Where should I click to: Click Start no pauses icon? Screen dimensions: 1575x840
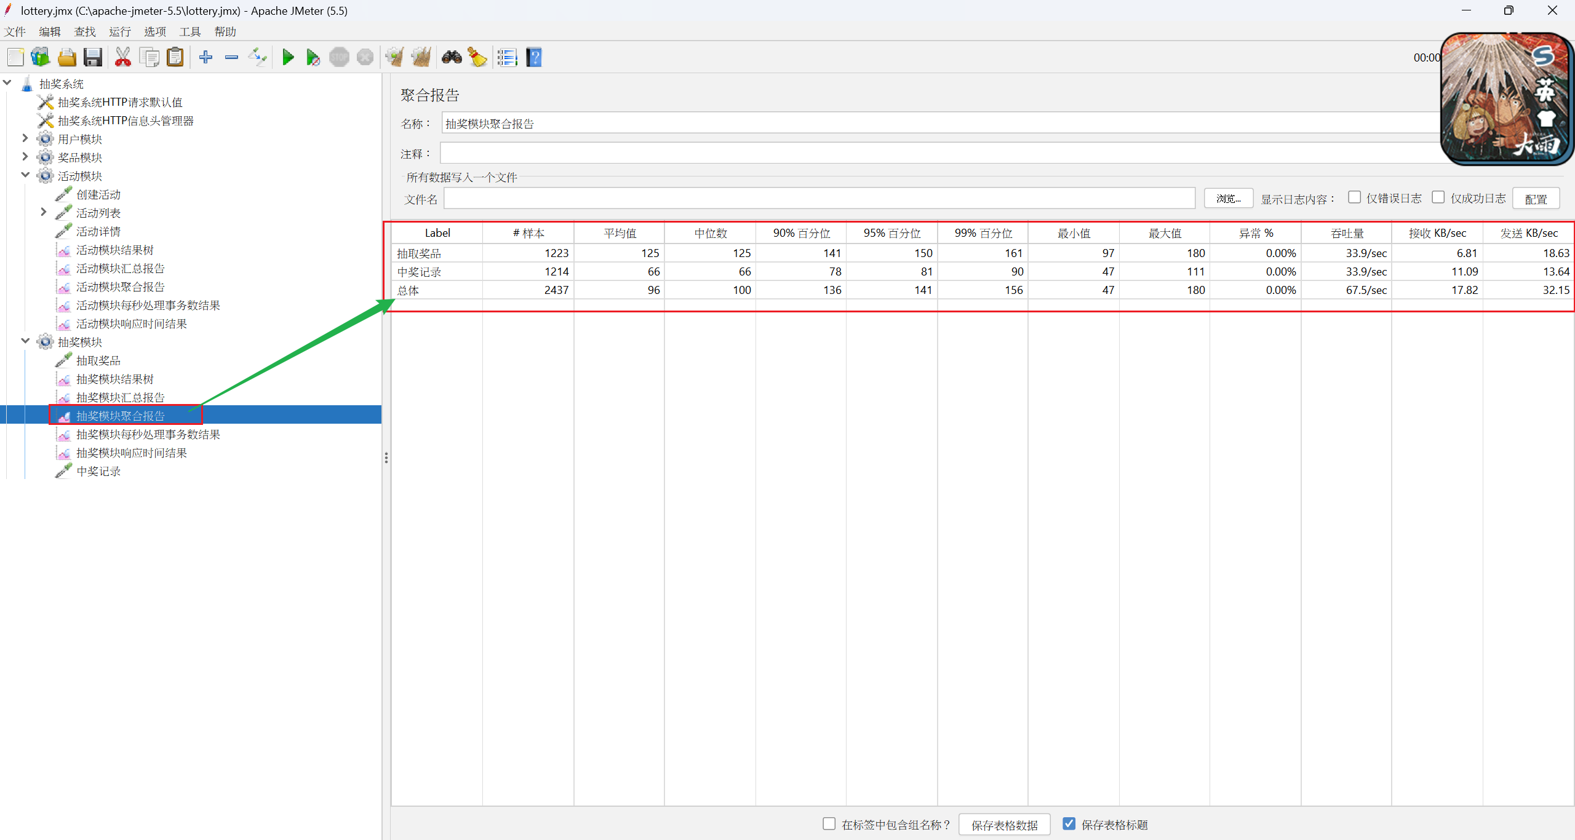[313, 58]
